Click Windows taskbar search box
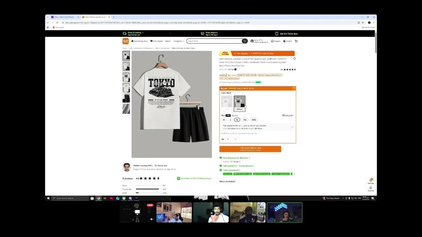 [x=70, y=198]
